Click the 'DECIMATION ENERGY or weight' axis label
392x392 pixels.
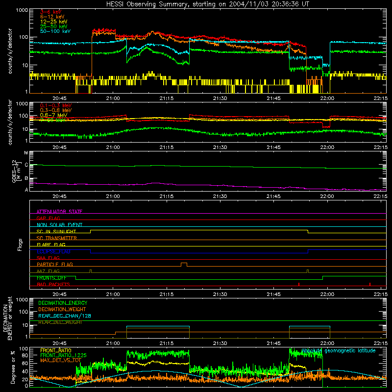tap(8, 318)
